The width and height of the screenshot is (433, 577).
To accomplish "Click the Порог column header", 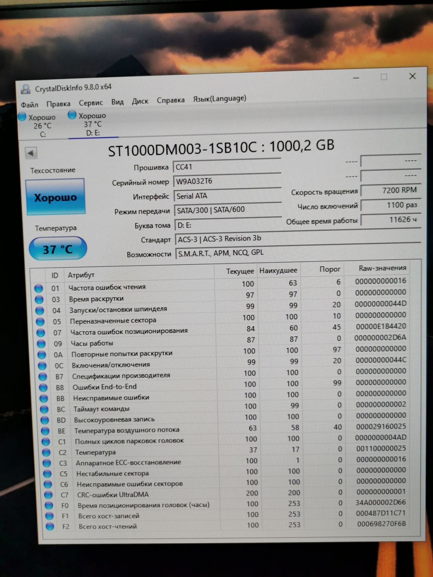I will [x=330, y=269].
